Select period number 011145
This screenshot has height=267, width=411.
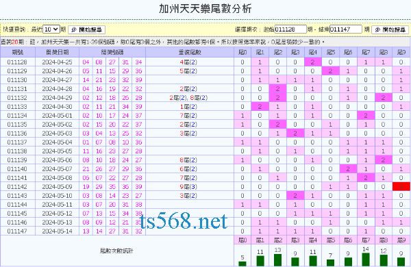[17, 214]
